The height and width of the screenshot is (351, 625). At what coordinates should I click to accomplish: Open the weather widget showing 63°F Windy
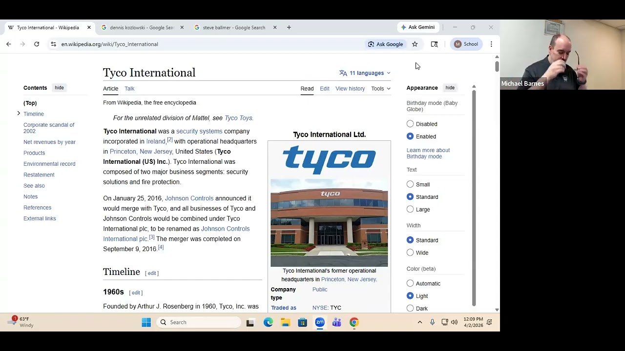(20, 322)
